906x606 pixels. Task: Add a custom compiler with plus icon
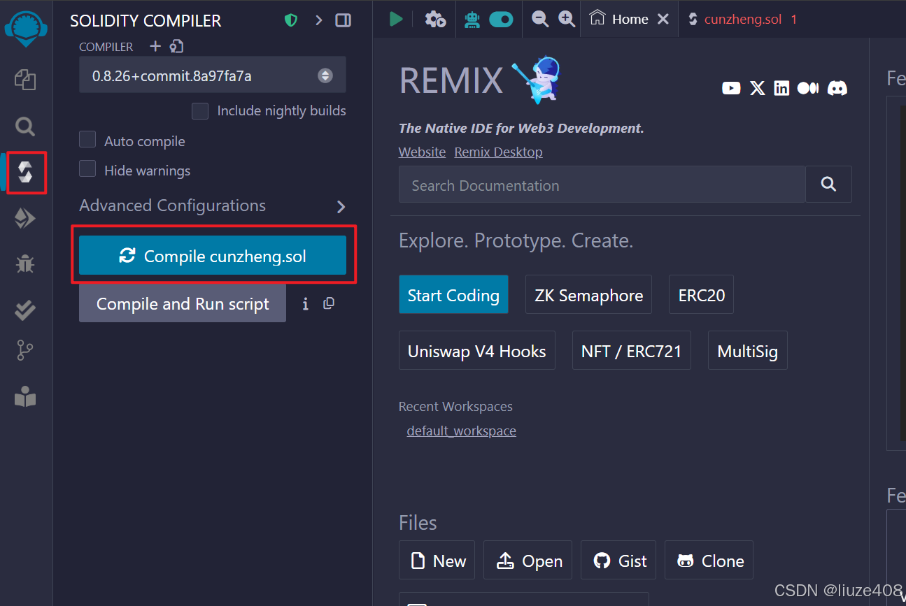pyautogui.click(x=155, y=47)
